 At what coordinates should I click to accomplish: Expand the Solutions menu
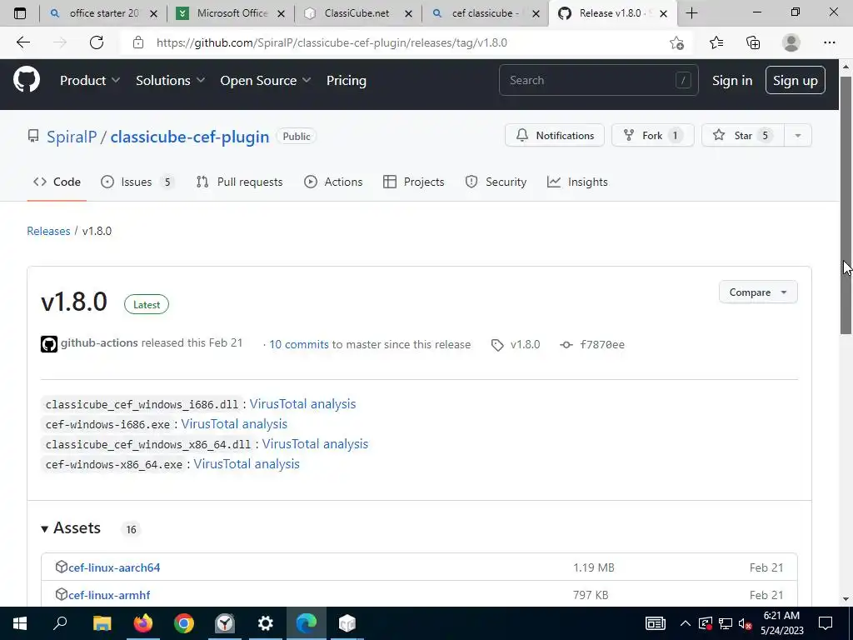[x=170, y=81]
